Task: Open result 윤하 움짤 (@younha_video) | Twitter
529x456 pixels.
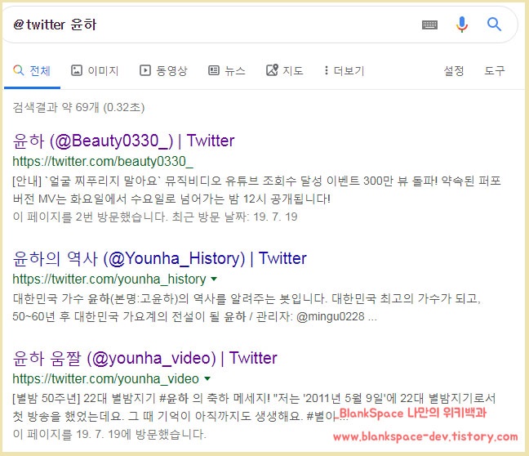Action: [145, 358]
